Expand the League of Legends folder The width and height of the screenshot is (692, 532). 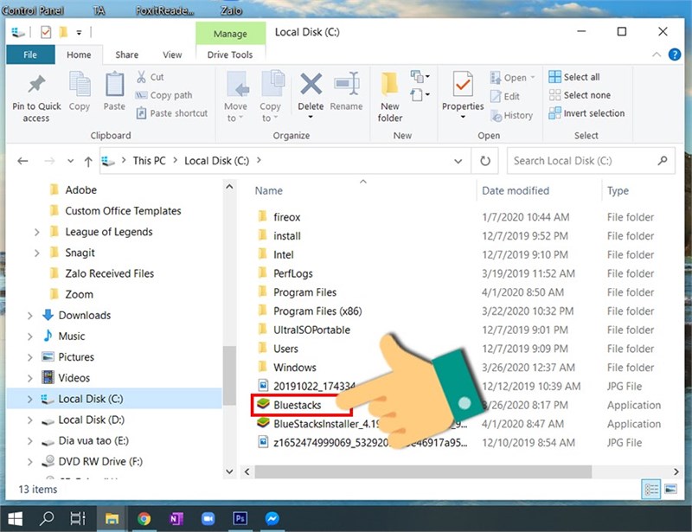pos(37,232)
